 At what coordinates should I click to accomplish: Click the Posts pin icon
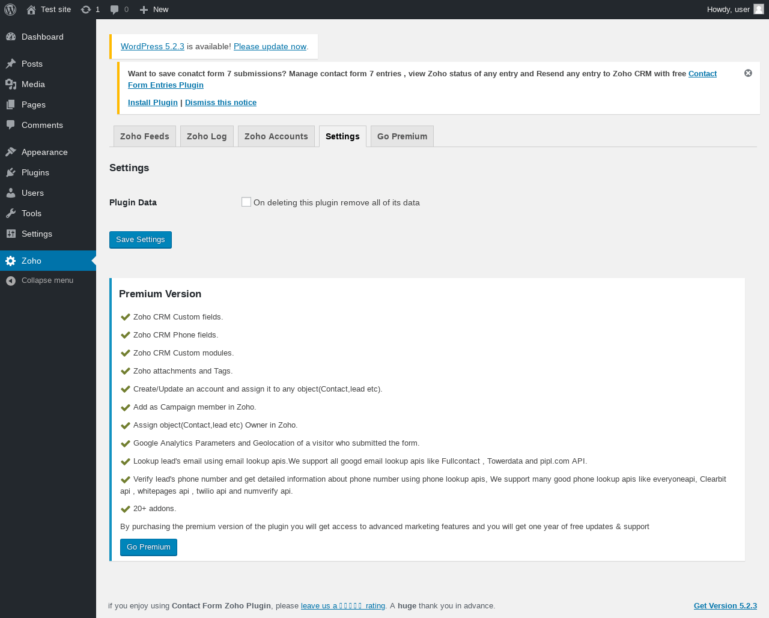point(11,64)
